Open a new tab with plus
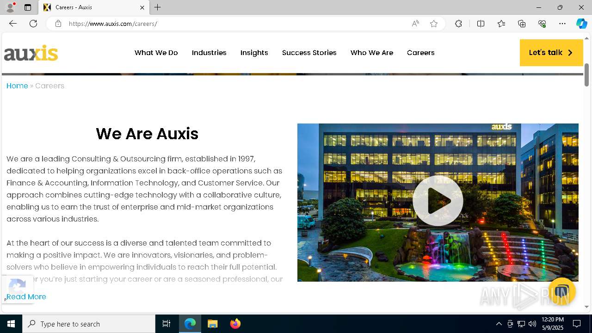The height and width of the screenshot is (333, 592). (x=158, y=7)
